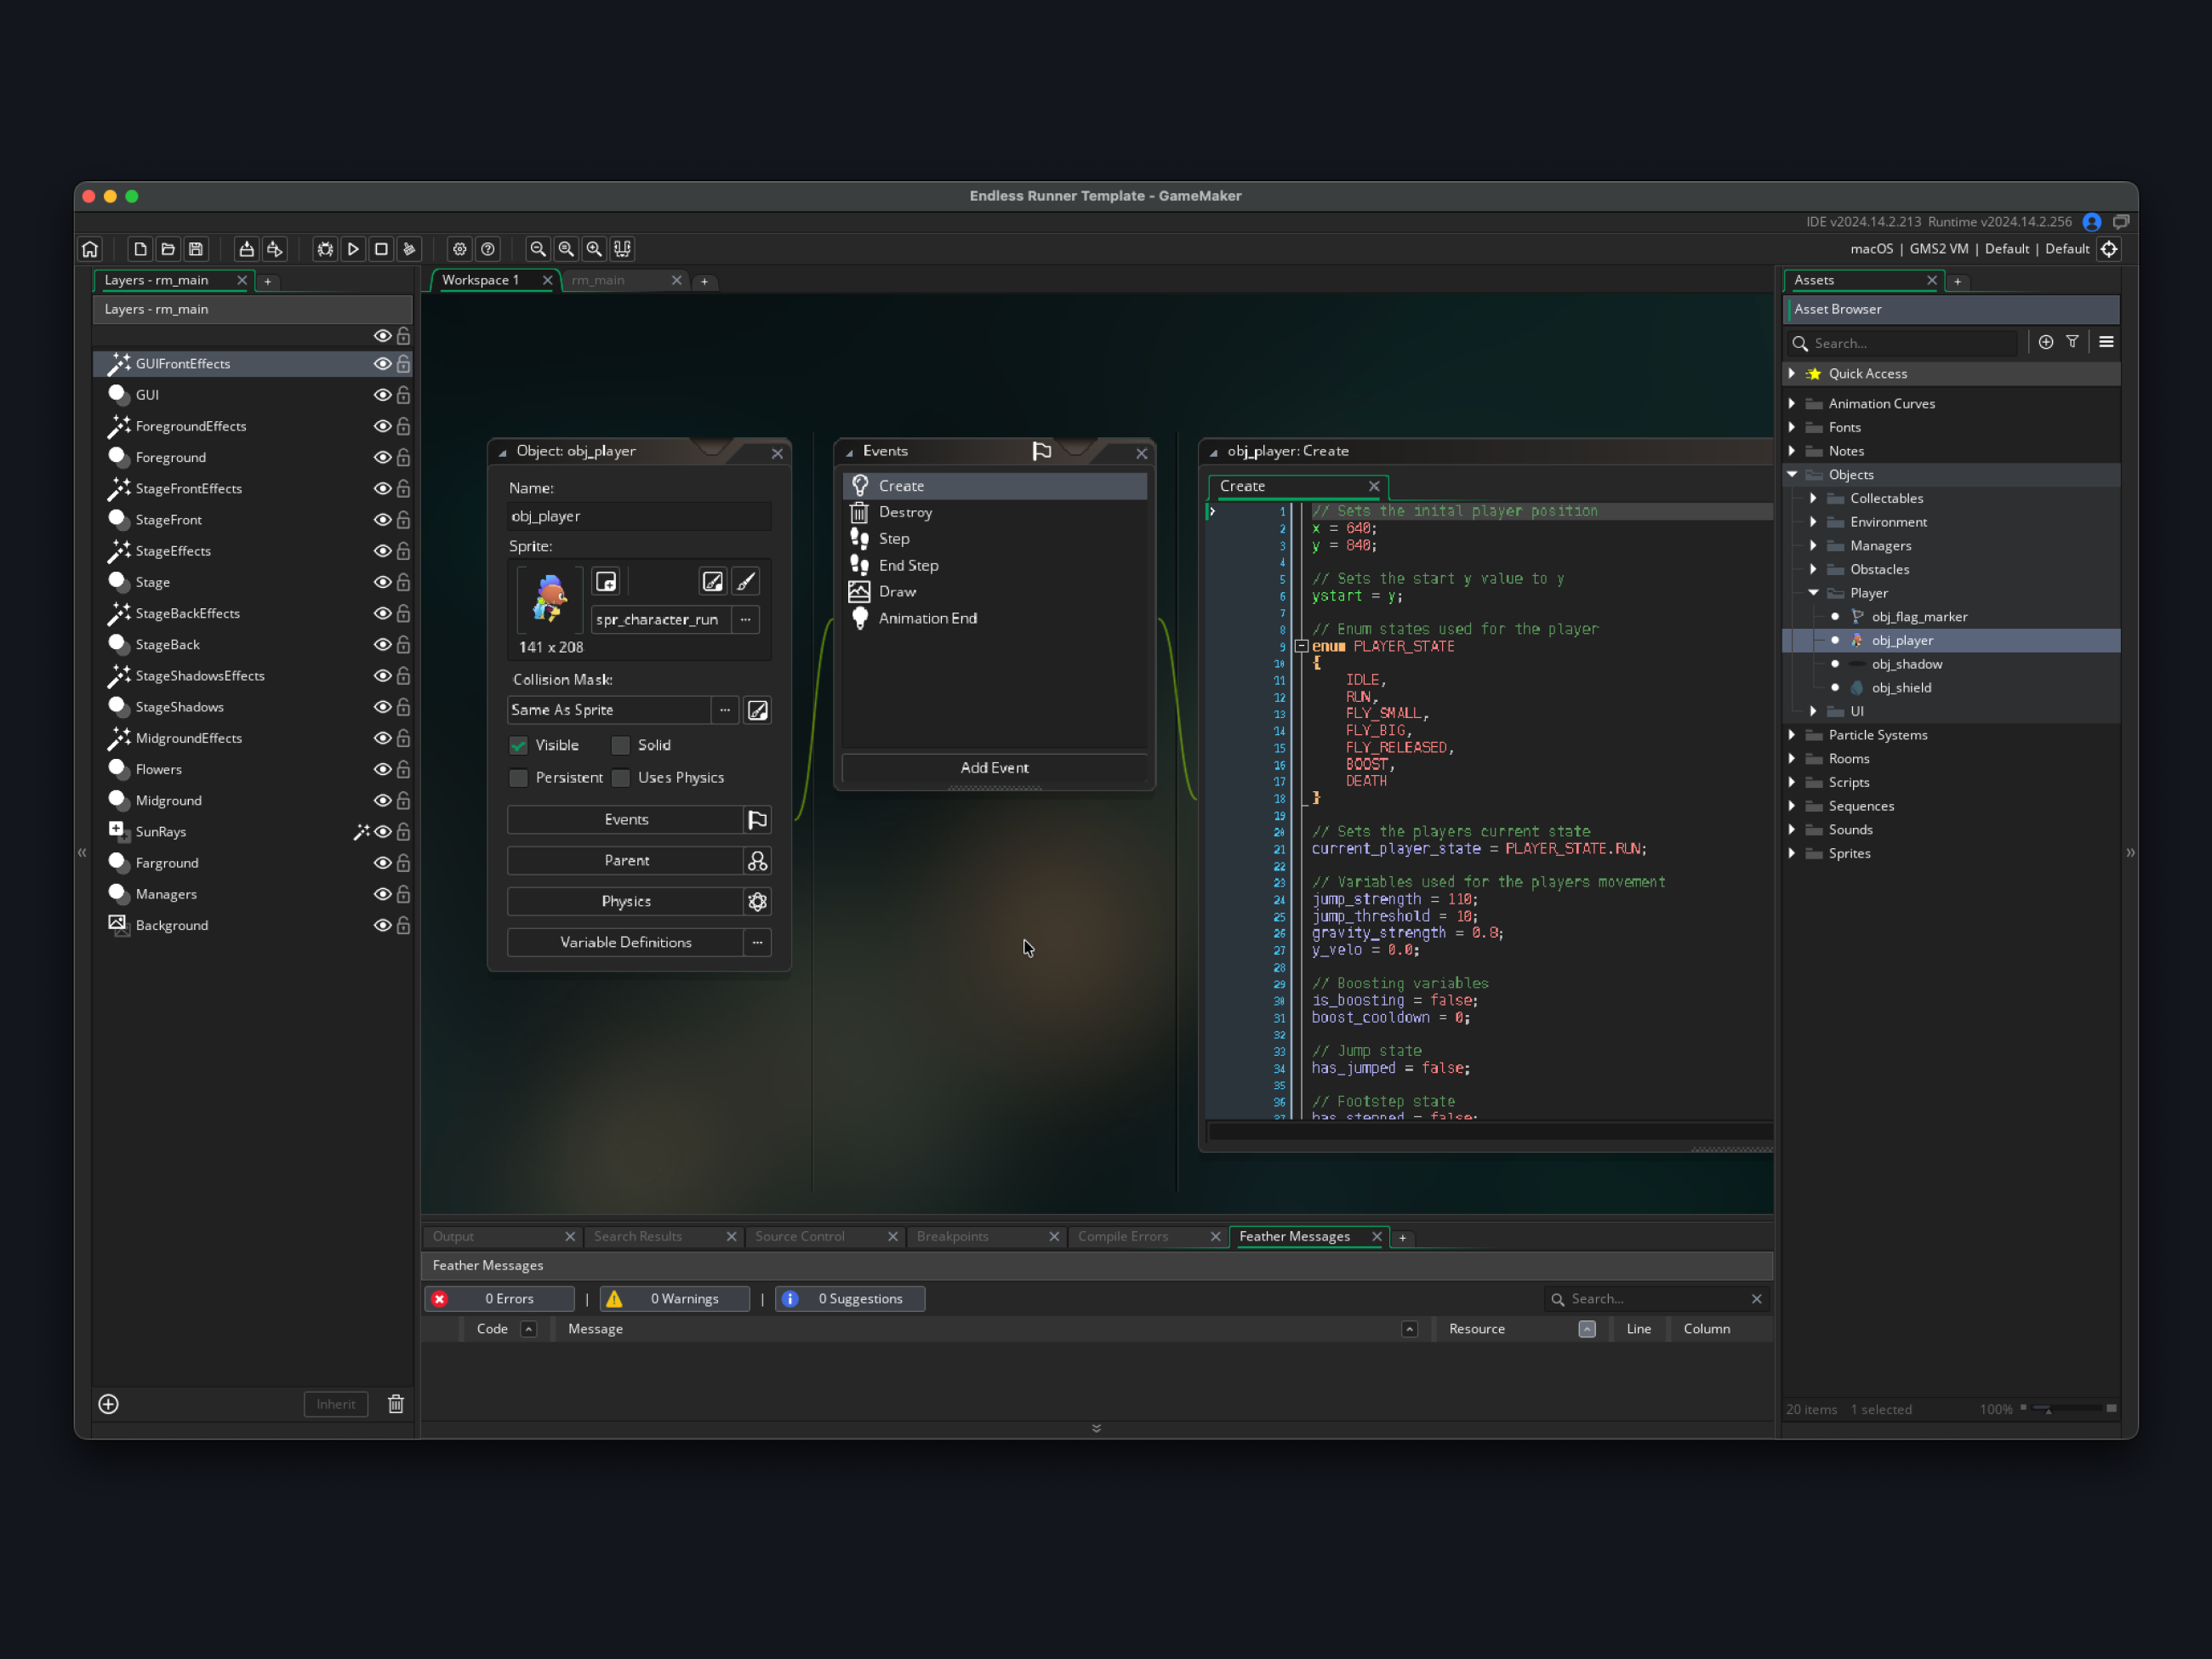
Task: Expand the Rooms asset folder
Action: point(1792,758)
